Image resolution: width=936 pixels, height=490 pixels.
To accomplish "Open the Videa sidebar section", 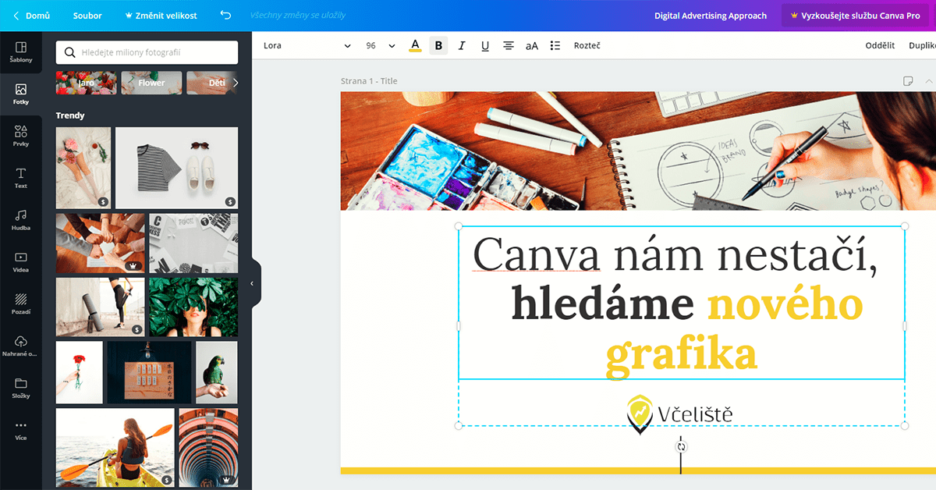I will (x=21, y=261).
